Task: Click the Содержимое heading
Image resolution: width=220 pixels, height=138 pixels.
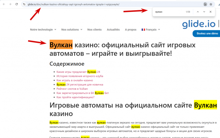Action: (x=67, y=64)
